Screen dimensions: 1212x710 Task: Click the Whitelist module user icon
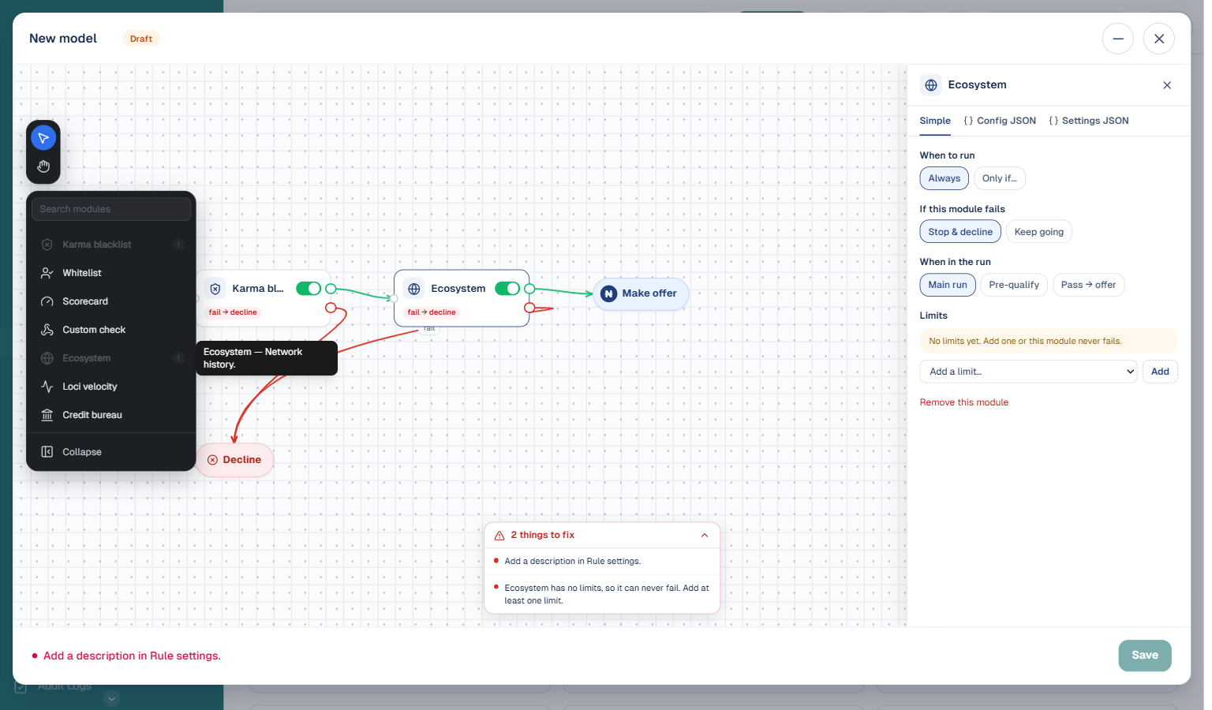coord(47,273)
